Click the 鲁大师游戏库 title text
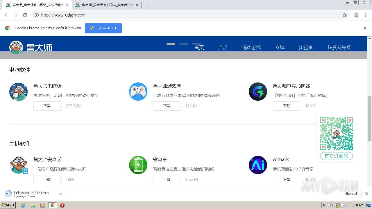 coord(167,86)
